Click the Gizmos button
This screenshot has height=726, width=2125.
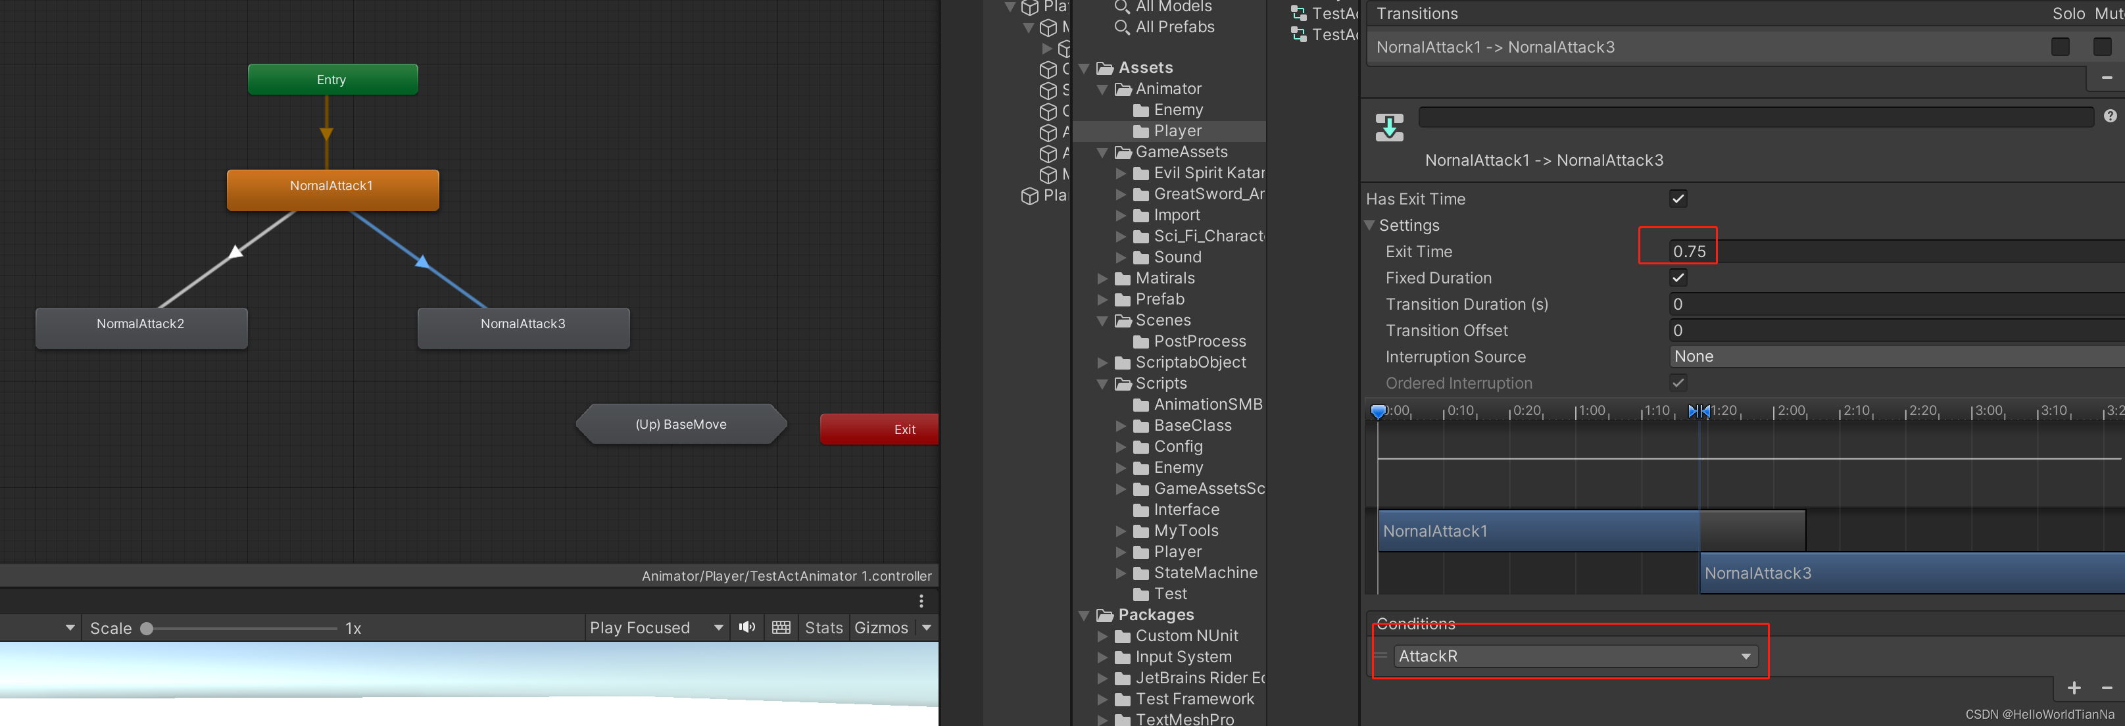(881, 628)
